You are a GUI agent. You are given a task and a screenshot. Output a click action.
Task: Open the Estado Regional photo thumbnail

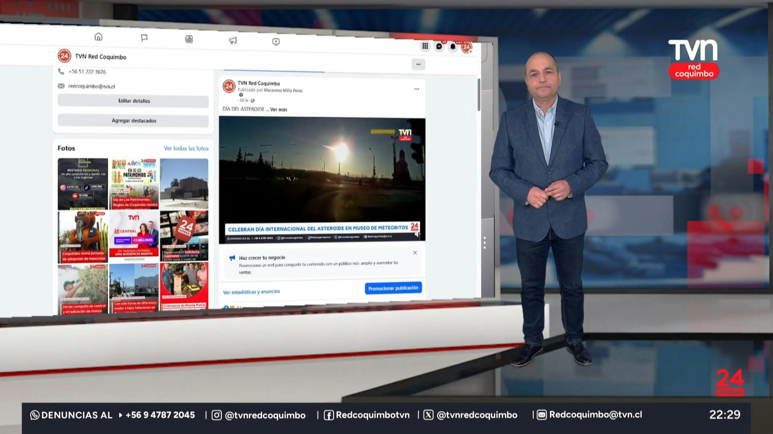coord(83,184)
